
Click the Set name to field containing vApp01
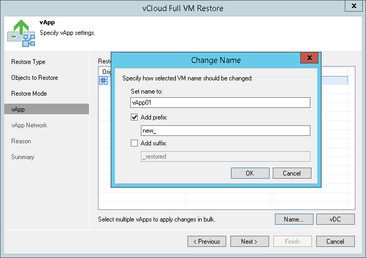point(220,103)
